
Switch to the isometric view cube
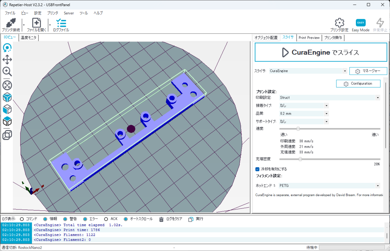(7, 97)
